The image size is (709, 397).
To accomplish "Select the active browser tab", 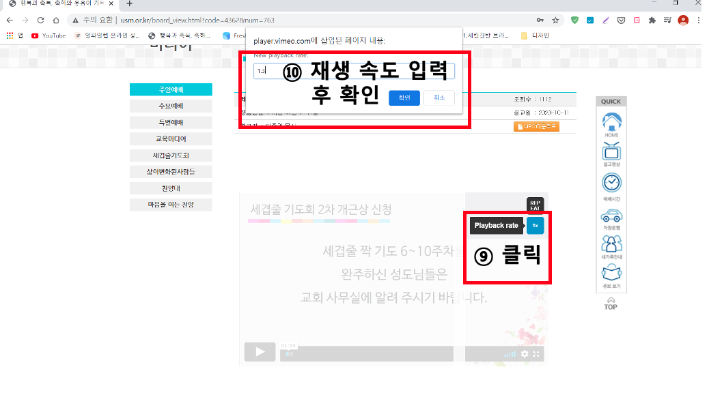I will [x=61, y=3].
